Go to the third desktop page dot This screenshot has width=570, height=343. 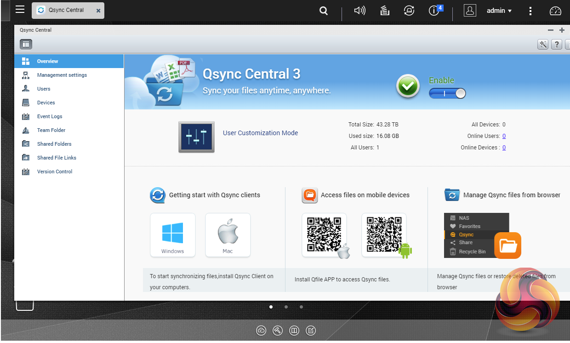(x=301, y=307)
